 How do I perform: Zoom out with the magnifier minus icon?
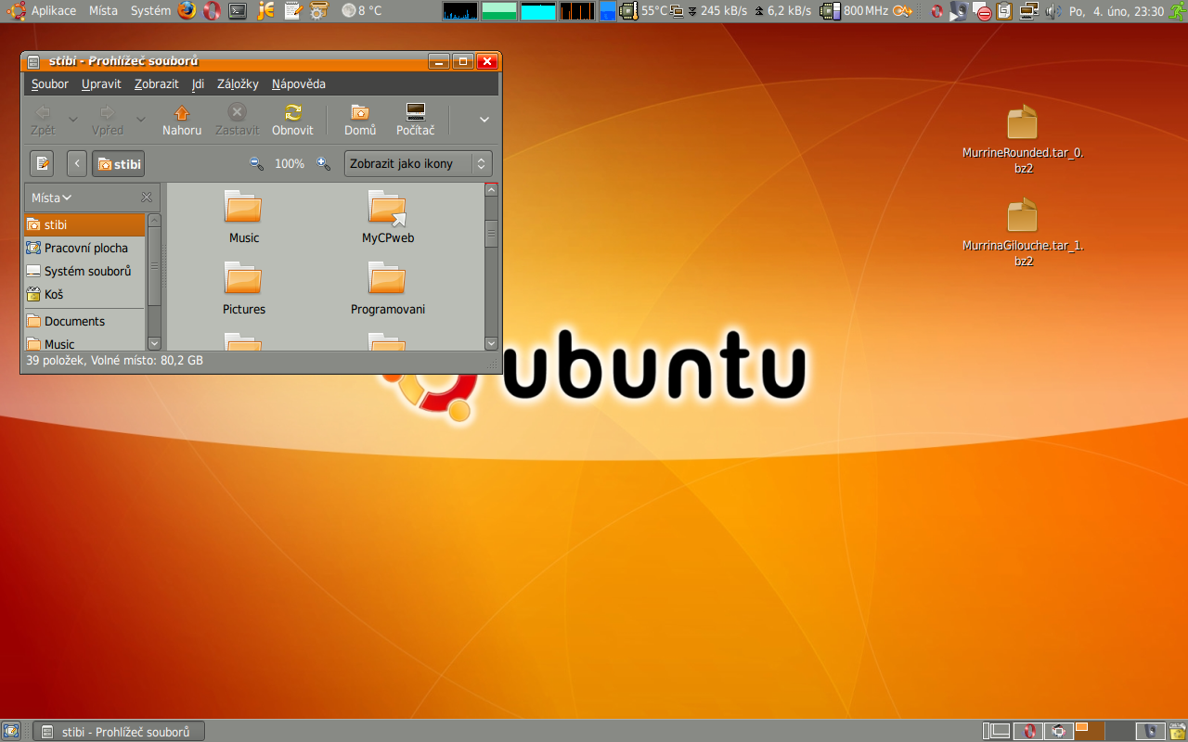(257, 163)
